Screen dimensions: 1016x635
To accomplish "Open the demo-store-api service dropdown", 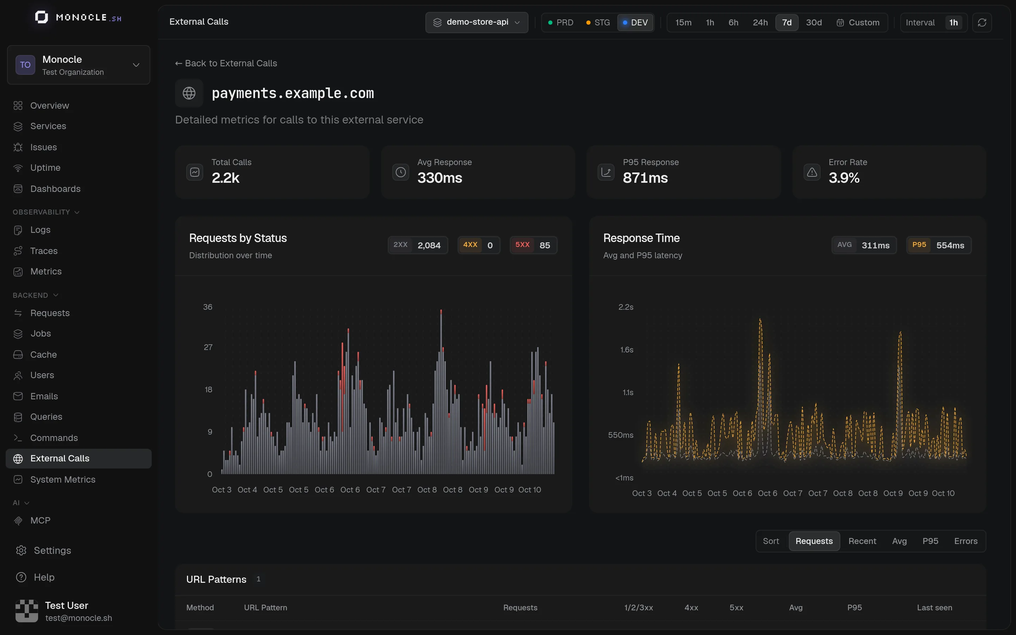I will pos(477,22).
